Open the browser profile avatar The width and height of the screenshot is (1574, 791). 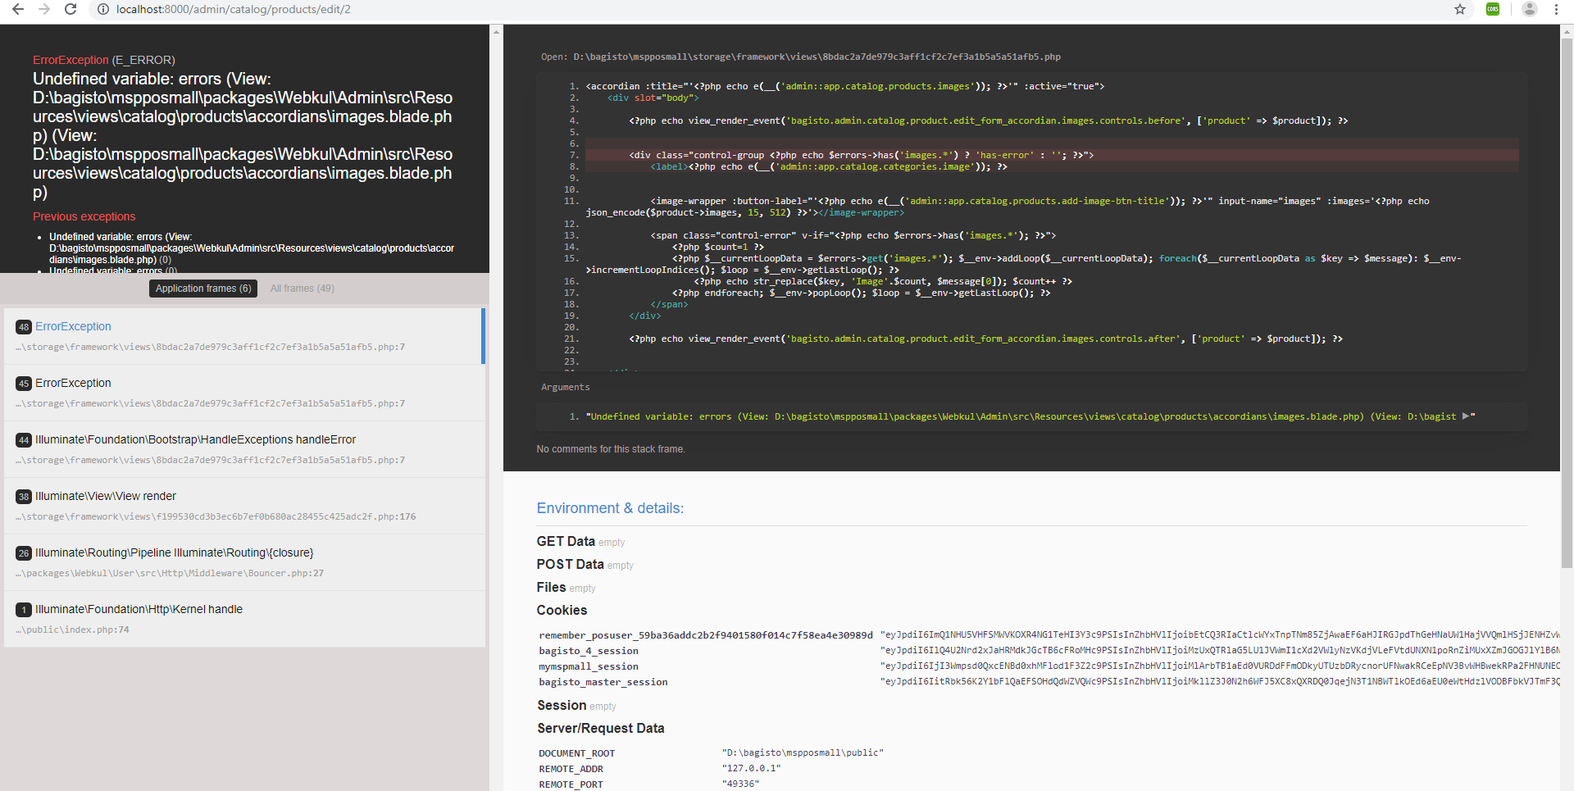[x=1530, y=9]
